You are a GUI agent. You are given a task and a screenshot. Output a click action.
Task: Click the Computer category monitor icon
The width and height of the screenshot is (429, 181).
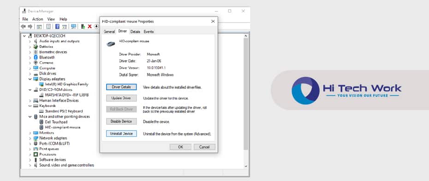pos(36,68)
